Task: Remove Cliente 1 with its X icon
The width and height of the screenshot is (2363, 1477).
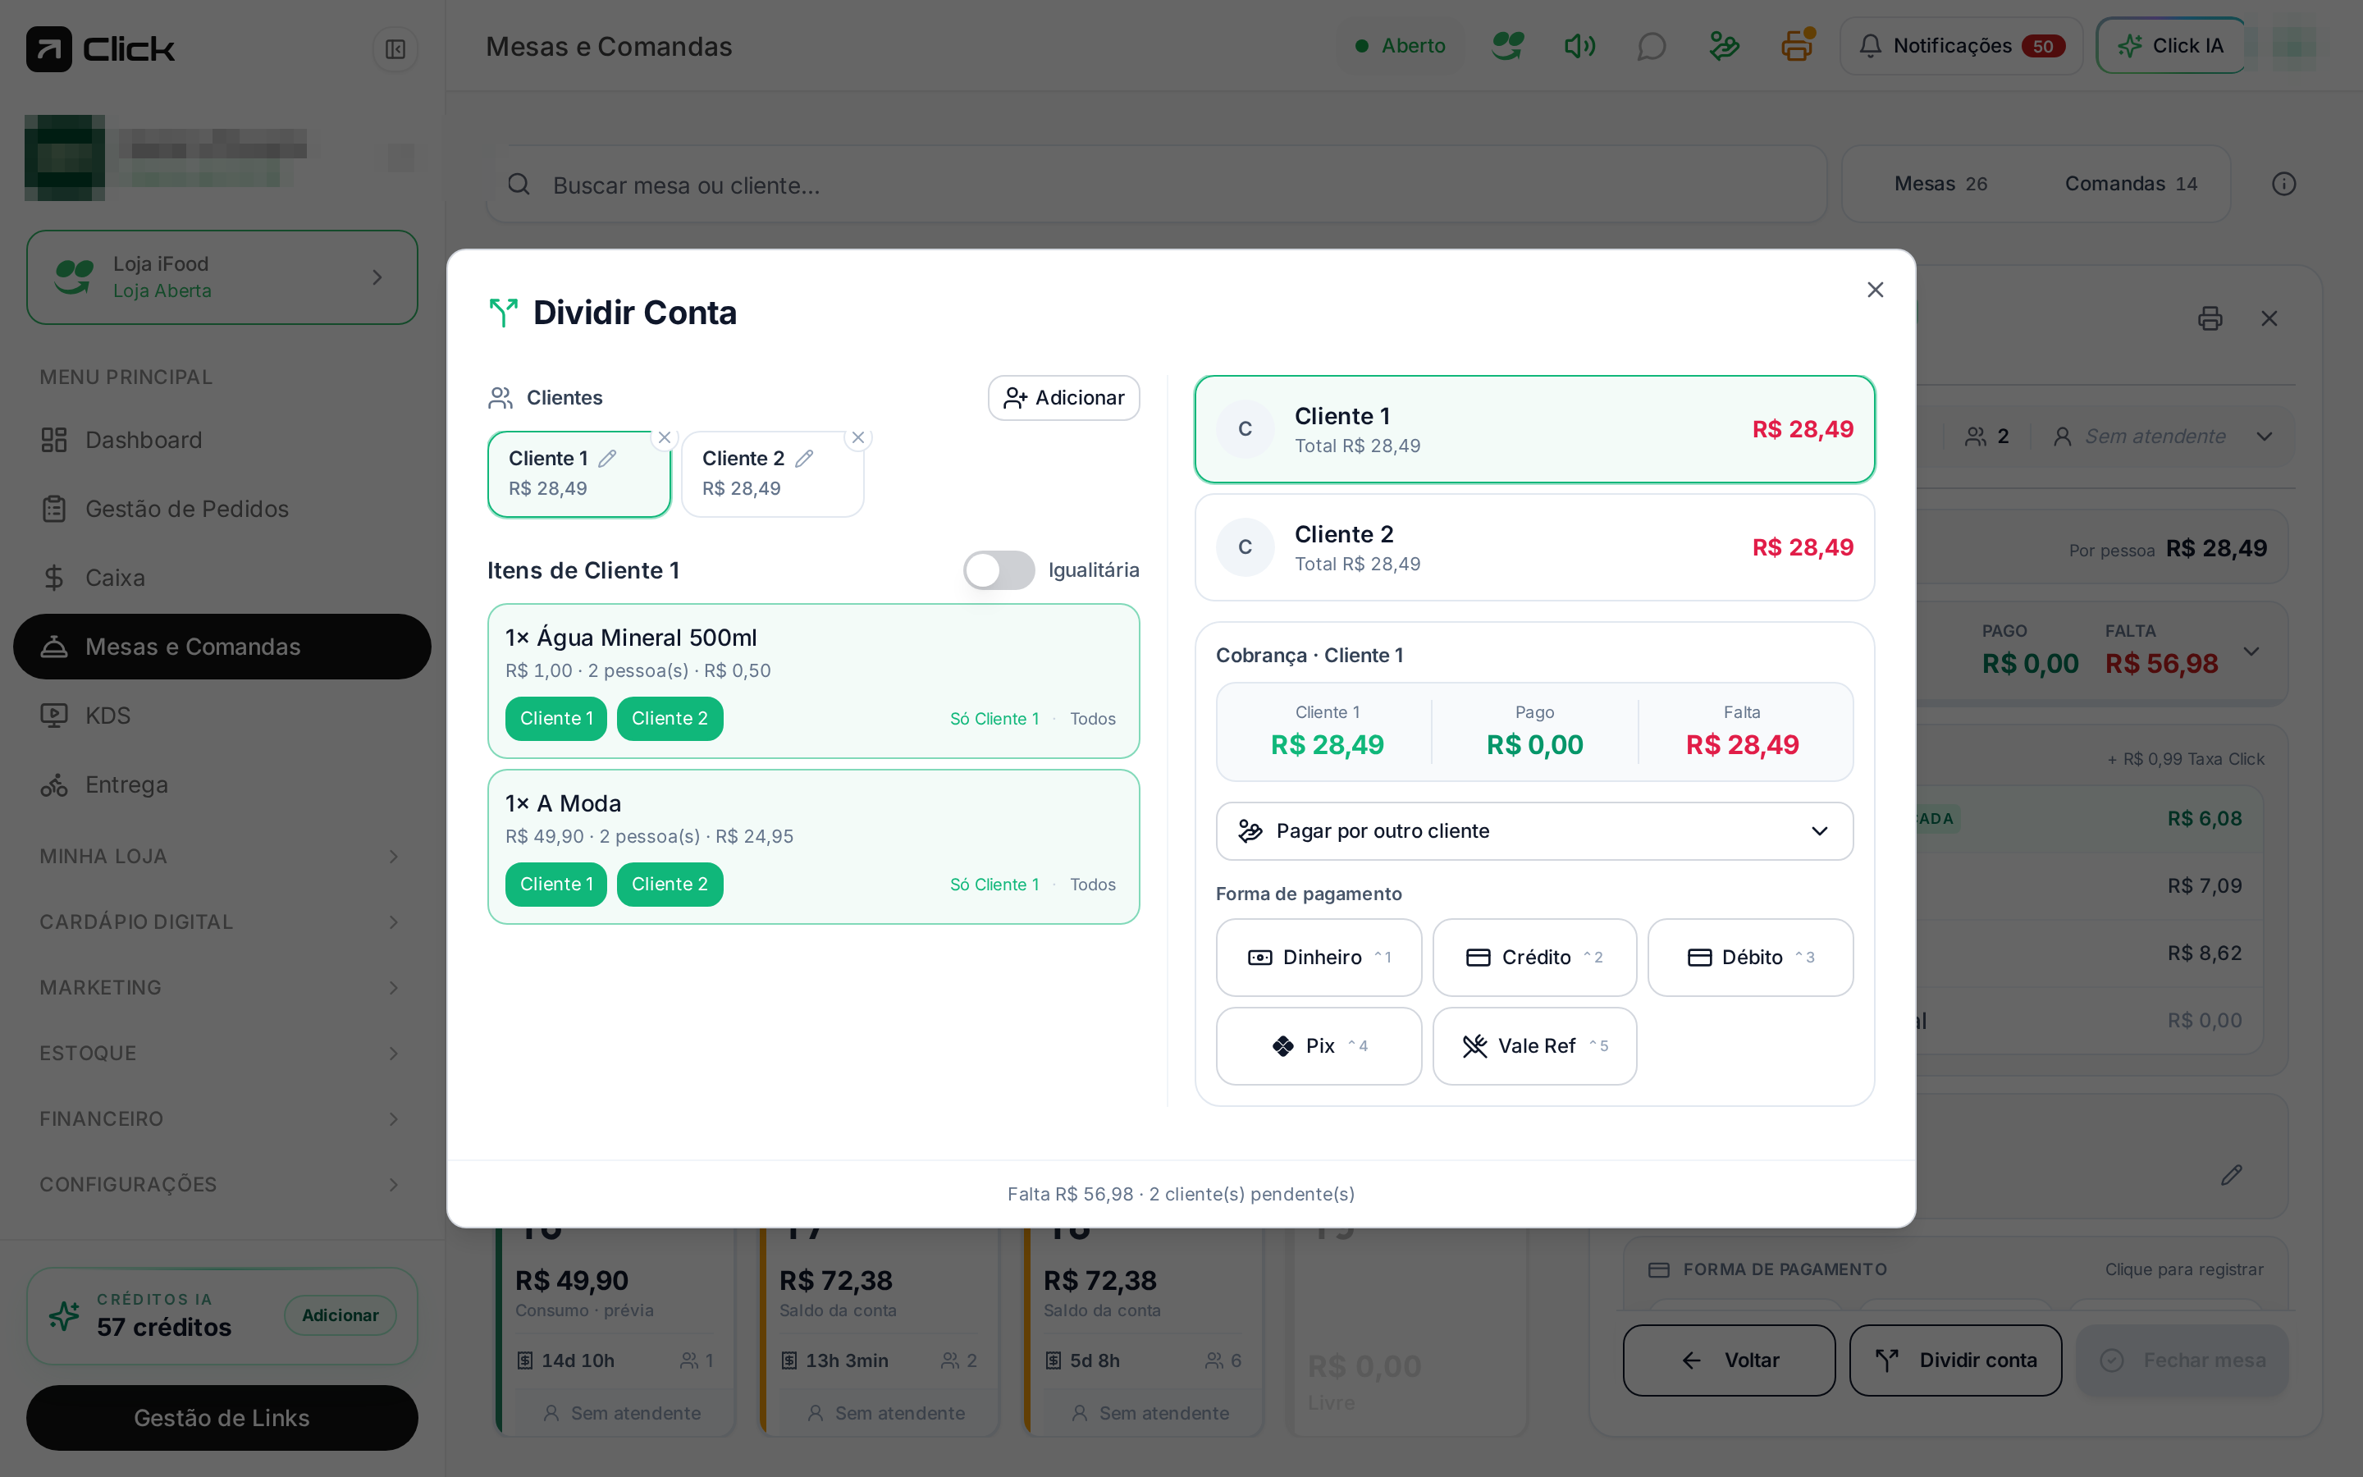Action: (664, 437)
